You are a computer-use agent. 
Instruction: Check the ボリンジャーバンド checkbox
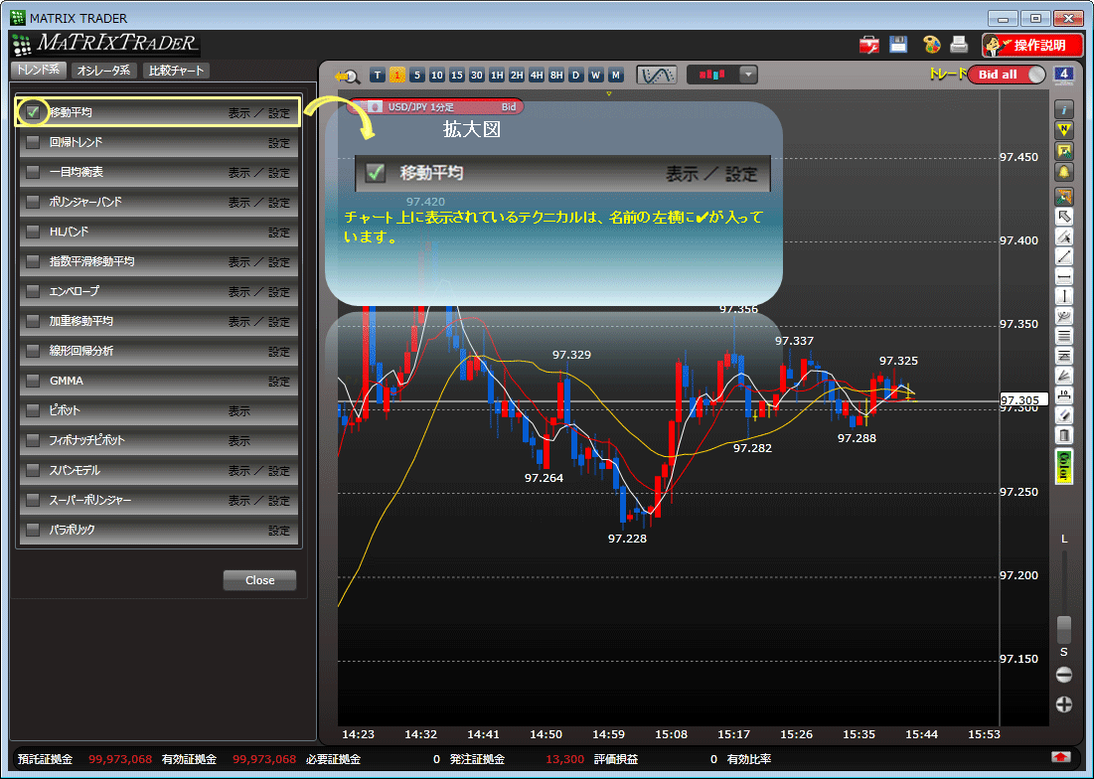[x=33, y=203]
